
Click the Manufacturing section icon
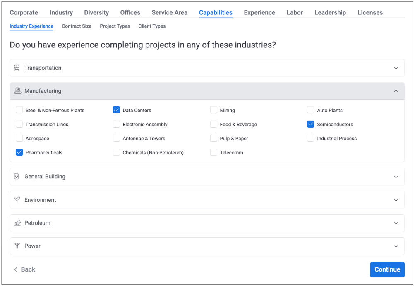pos(17,91)
